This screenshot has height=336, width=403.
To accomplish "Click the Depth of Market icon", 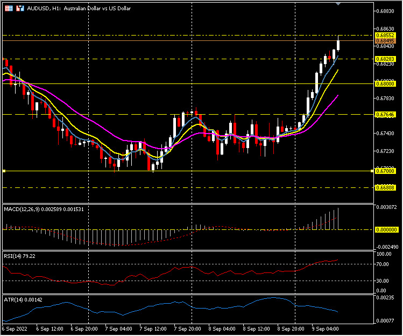I will pyautogui.click(x=20, y=9).
